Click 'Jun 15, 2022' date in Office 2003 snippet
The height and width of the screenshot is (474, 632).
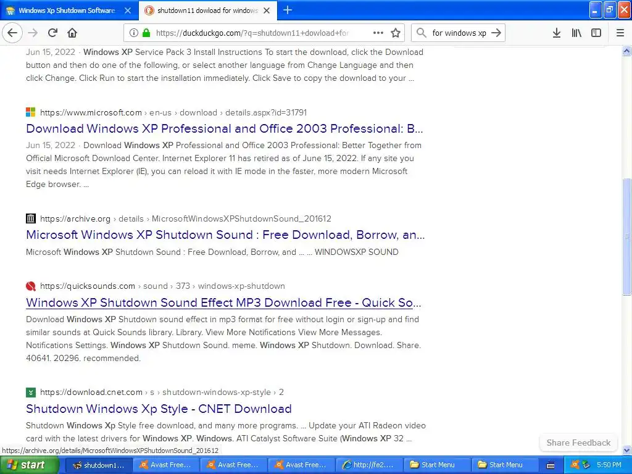click(51, 145)
